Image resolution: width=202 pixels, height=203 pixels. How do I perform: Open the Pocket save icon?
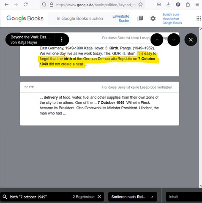pos(159,5)
